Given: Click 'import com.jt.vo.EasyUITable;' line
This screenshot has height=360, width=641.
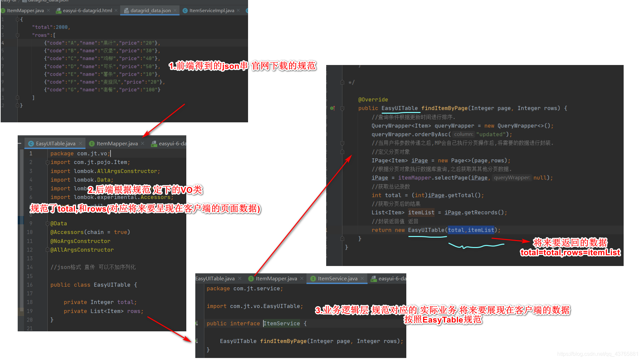Looking at the screenshot, I should pyautogui.click(x=255, y=306).
